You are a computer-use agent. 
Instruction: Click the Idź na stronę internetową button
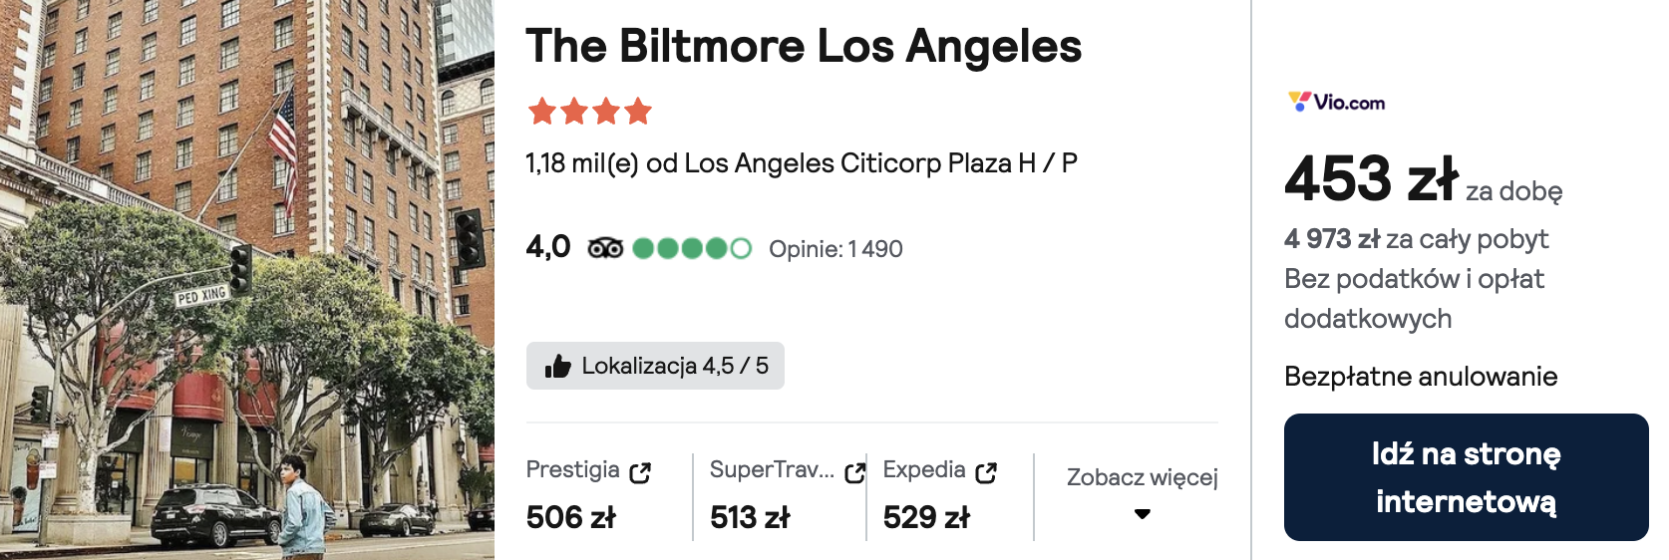point(1466,477)
